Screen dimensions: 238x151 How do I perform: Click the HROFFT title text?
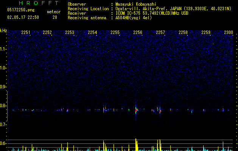click(39, 3)
